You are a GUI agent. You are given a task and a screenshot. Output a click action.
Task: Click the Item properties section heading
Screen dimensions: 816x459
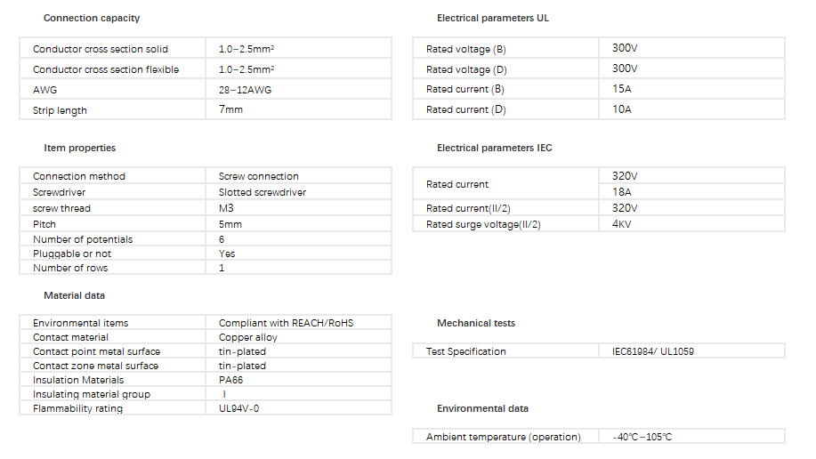[x=80, y=148]
